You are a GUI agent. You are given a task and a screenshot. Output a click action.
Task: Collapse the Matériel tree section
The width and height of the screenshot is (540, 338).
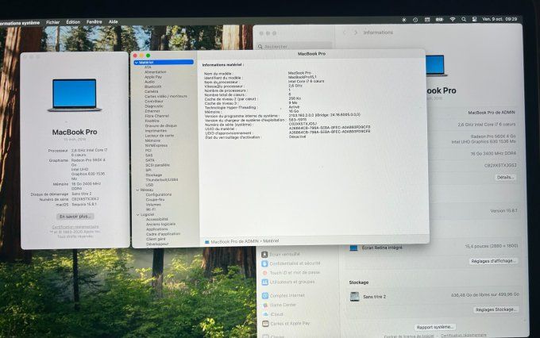coord(137,63)
